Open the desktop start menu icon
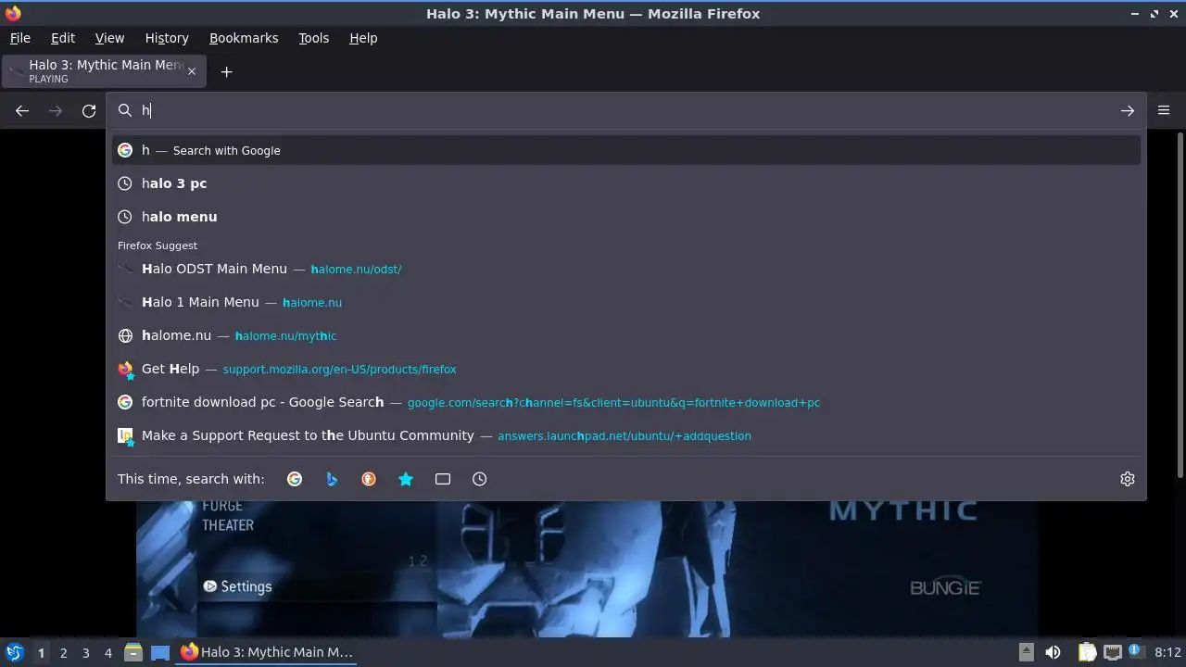This screenshot has width=1186, height=667. click(x=15, y=652)
